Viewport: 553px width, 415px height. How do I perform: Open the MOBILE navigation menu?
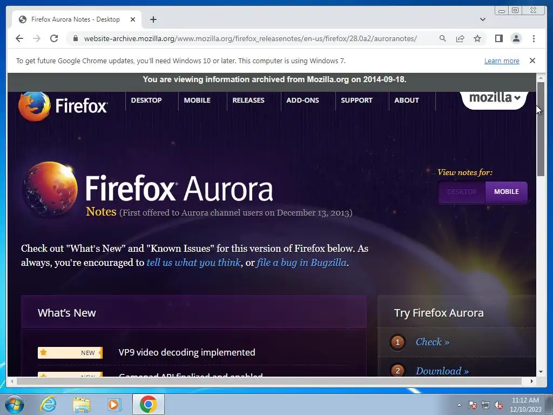point(197,100)
